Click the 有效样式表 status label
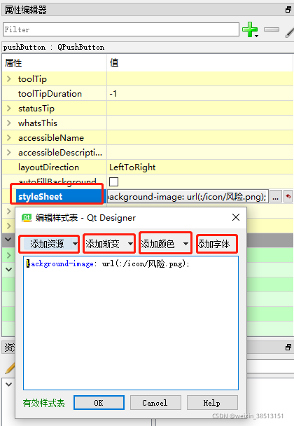This screenshot has width=294, height=426. [44, 403]
